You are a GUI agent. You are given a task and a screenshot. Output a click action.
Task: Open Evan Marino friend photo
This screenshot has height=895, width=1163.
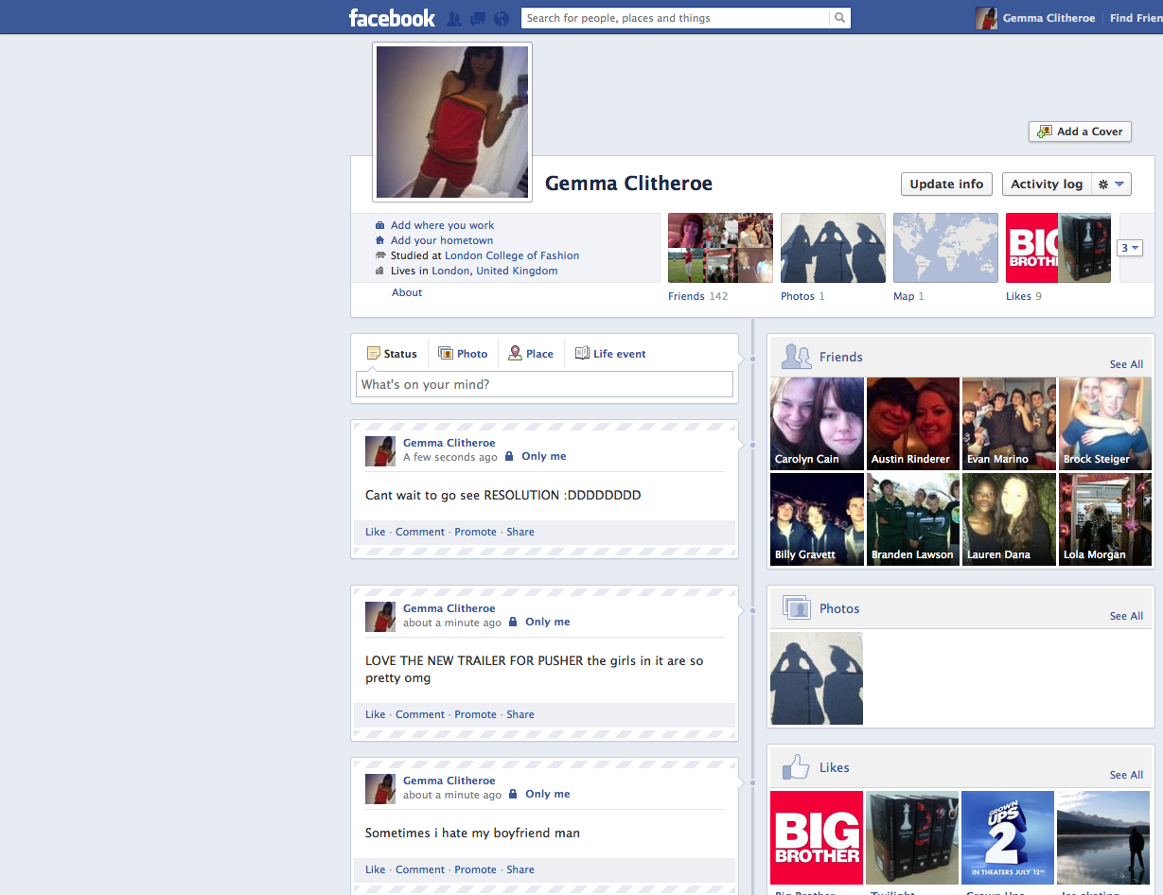coord(1009,424)
